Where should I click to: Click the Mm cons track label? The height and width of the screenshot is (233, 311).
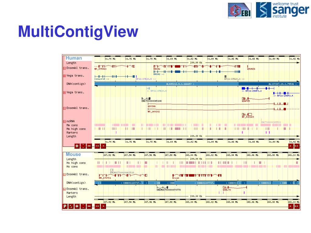pos(72,125)
